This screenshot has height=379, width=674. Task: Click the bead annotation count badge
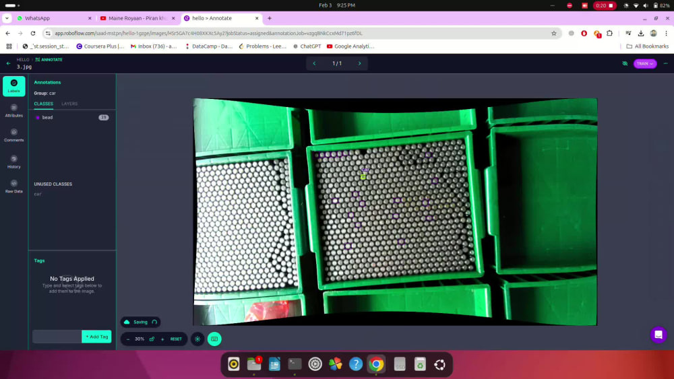[x=104, y=117]
